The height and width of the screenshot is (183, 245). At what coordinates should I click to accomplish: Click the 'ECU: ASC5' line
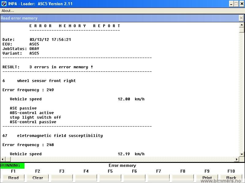click(21, 44)
